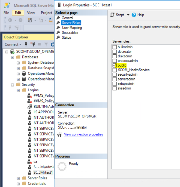
Task: Click the Filter funnel icon
Action: tap(46, 44)
